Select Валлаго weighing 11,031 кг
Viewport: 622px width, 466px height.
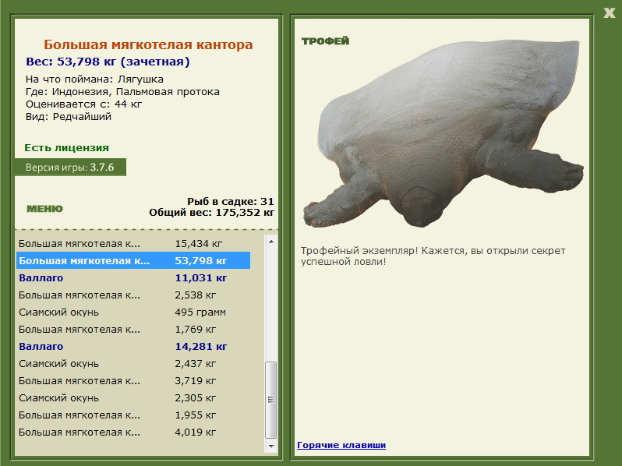(x=133, y=277)
